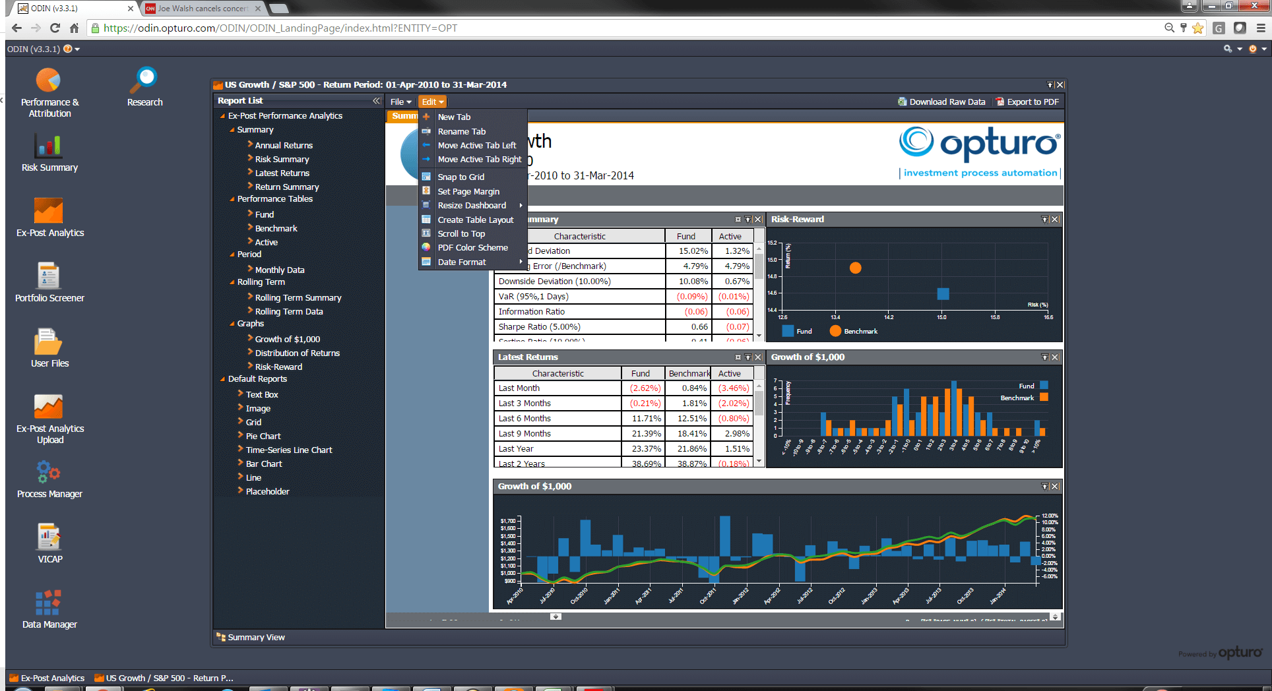Launch Process Manager gears icon
1272x691 pixels.
click(49, 473)
